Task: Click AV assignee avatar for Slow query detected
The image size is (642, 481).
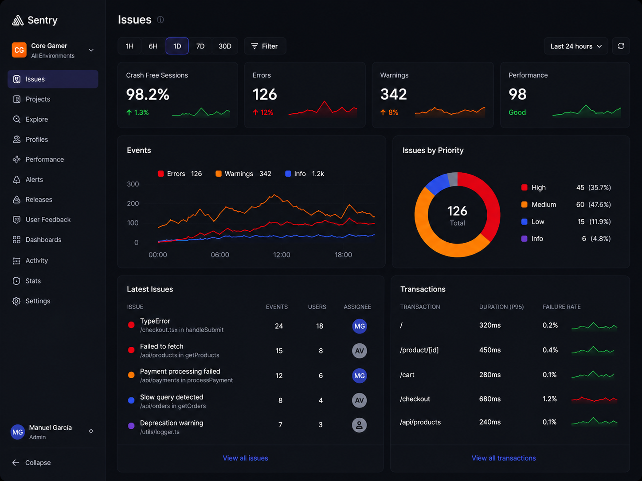Action: tap(360, 400)
